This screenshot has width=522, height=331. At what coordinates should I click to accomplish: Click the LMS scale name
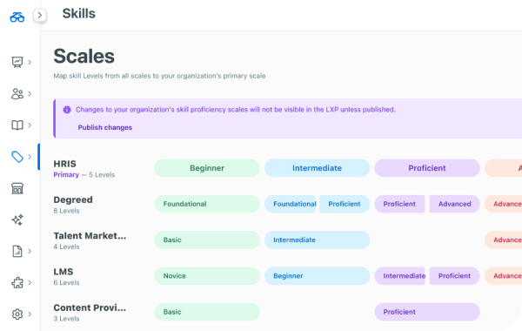[64, 272]
